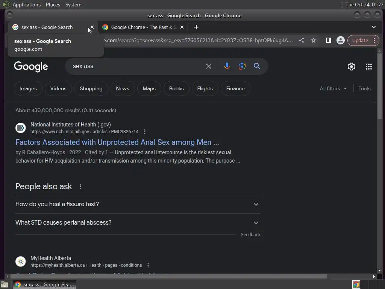Expand 'How do you heal a fissure fast?'
Screen dimensions: 385x289
pos(138,204)
